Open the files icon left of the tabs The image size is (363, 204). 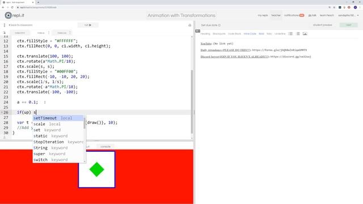[x=4, y=33]
